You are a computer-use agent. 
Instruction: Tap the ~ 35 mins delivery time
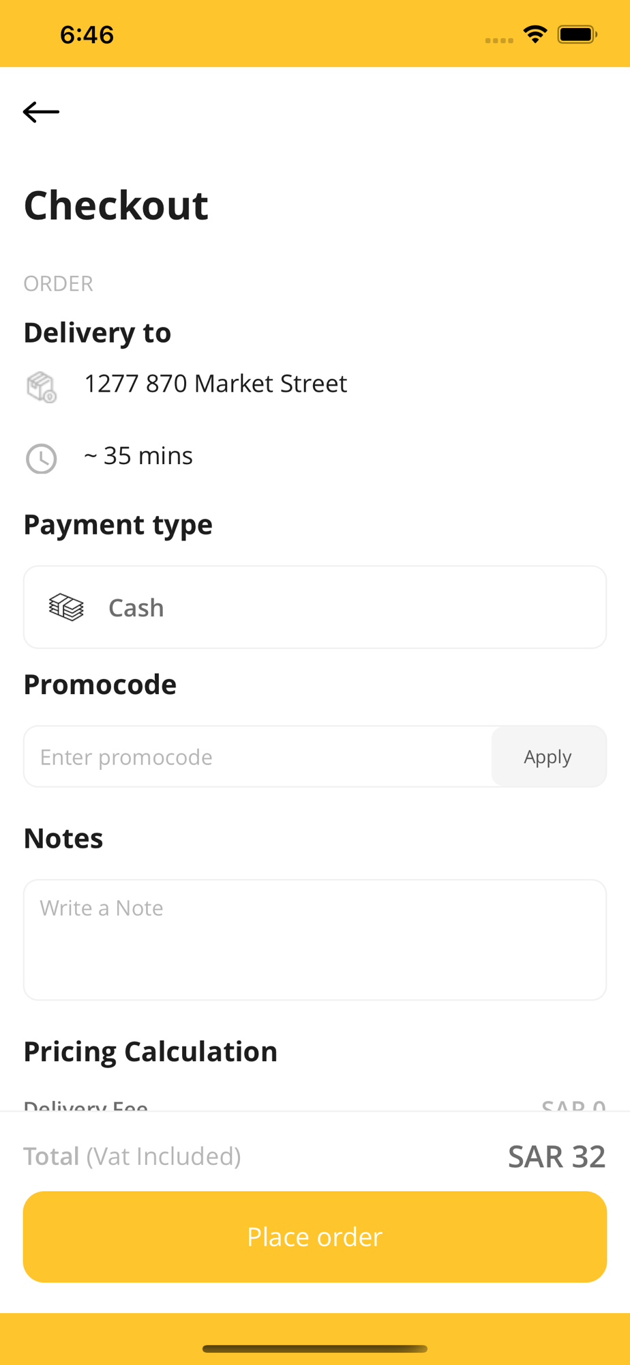point(138,456)
